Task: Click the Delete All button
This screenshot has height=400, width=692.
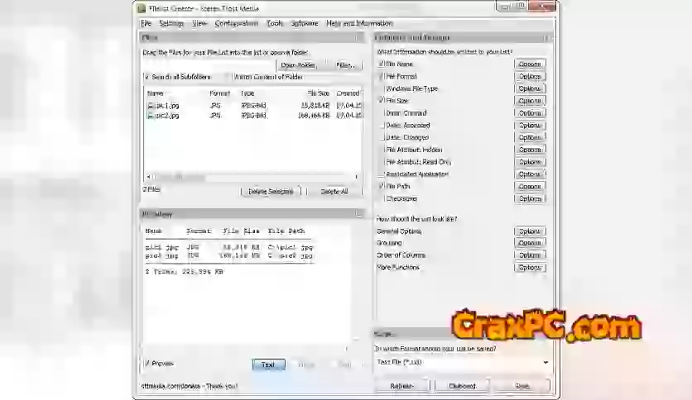Action: pos(334,192)
